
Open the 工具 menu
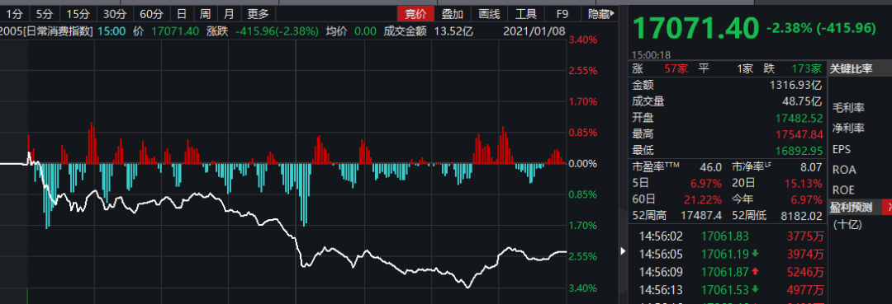click(525, 14)
